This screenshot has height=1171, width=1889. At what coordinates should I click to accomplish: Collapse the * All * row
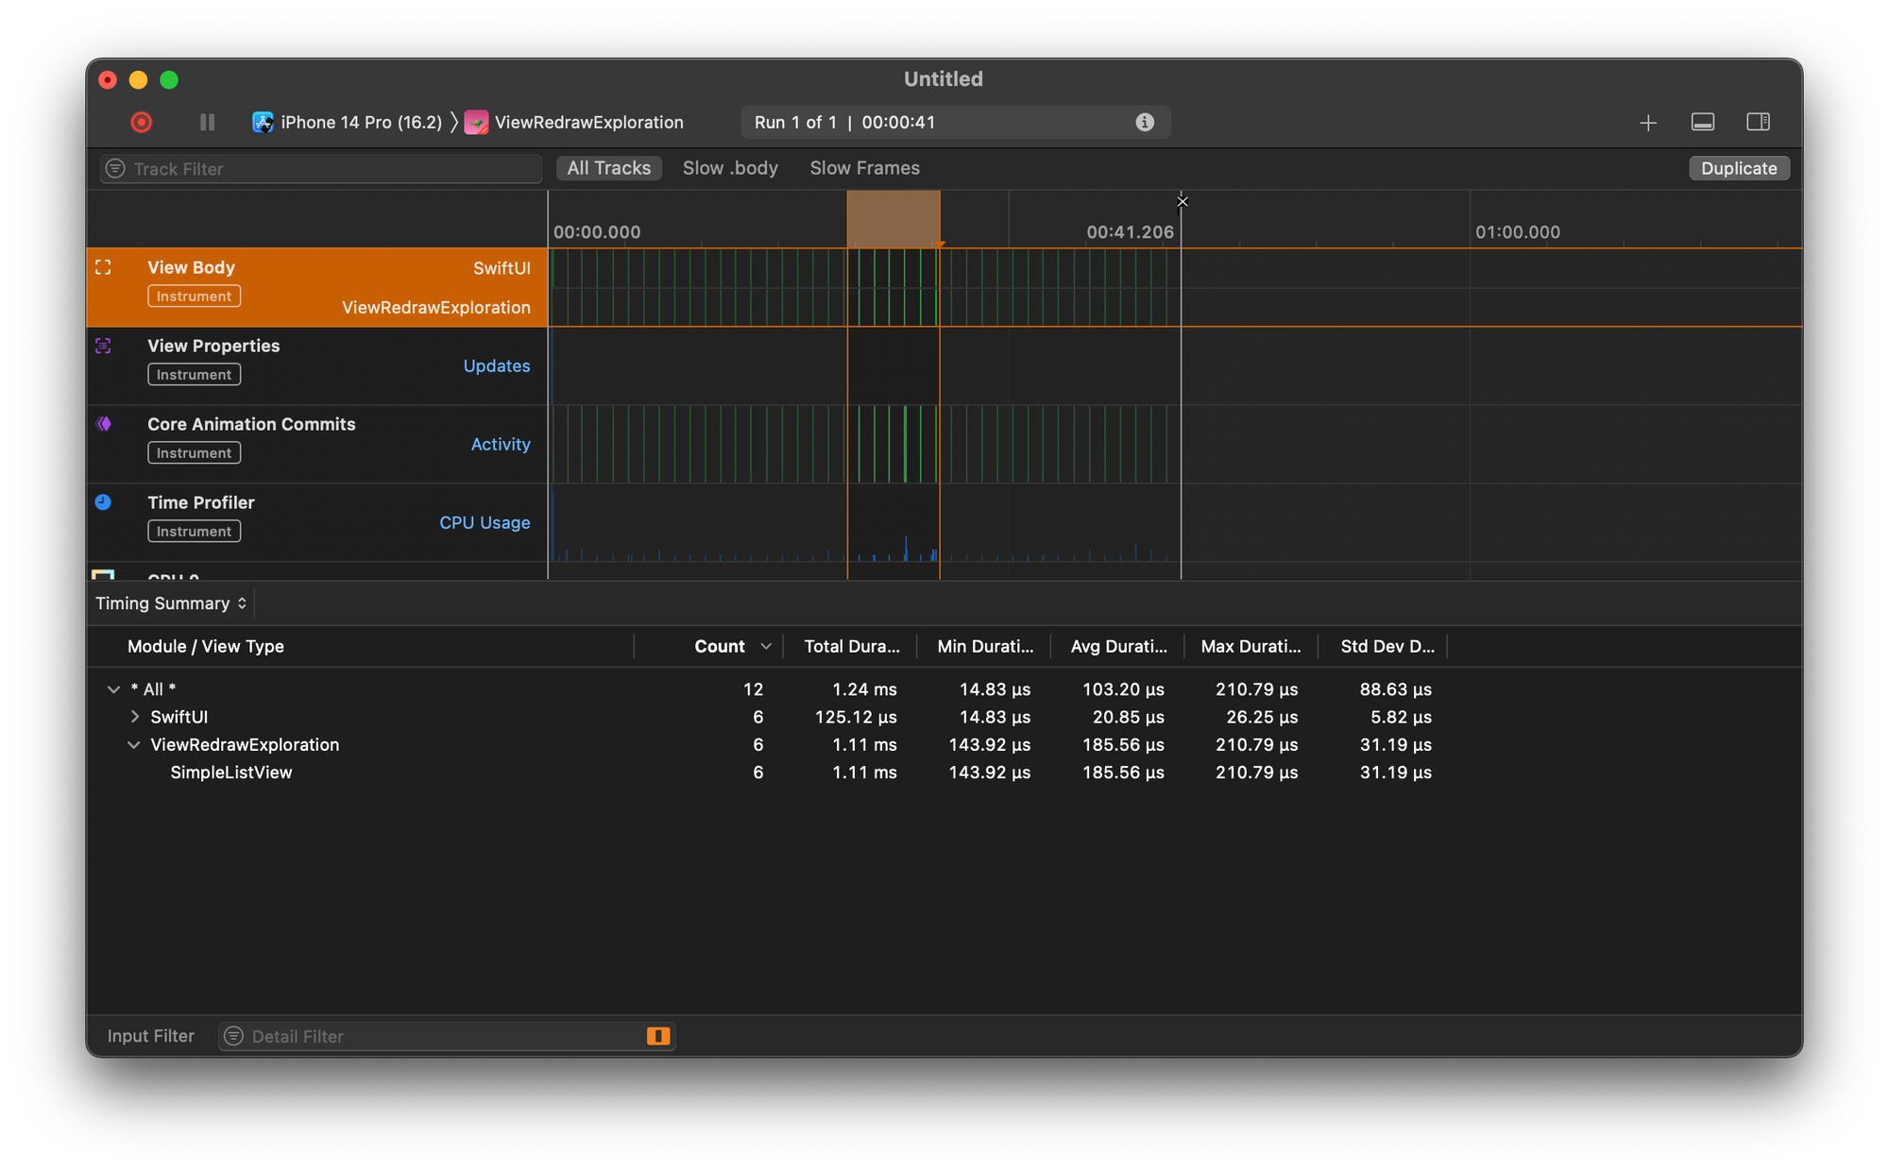click(x=113, y=689)
